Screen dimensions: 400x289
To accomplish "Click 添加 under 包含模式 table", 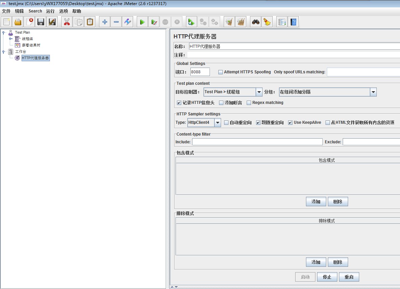I will coord(316,202).
